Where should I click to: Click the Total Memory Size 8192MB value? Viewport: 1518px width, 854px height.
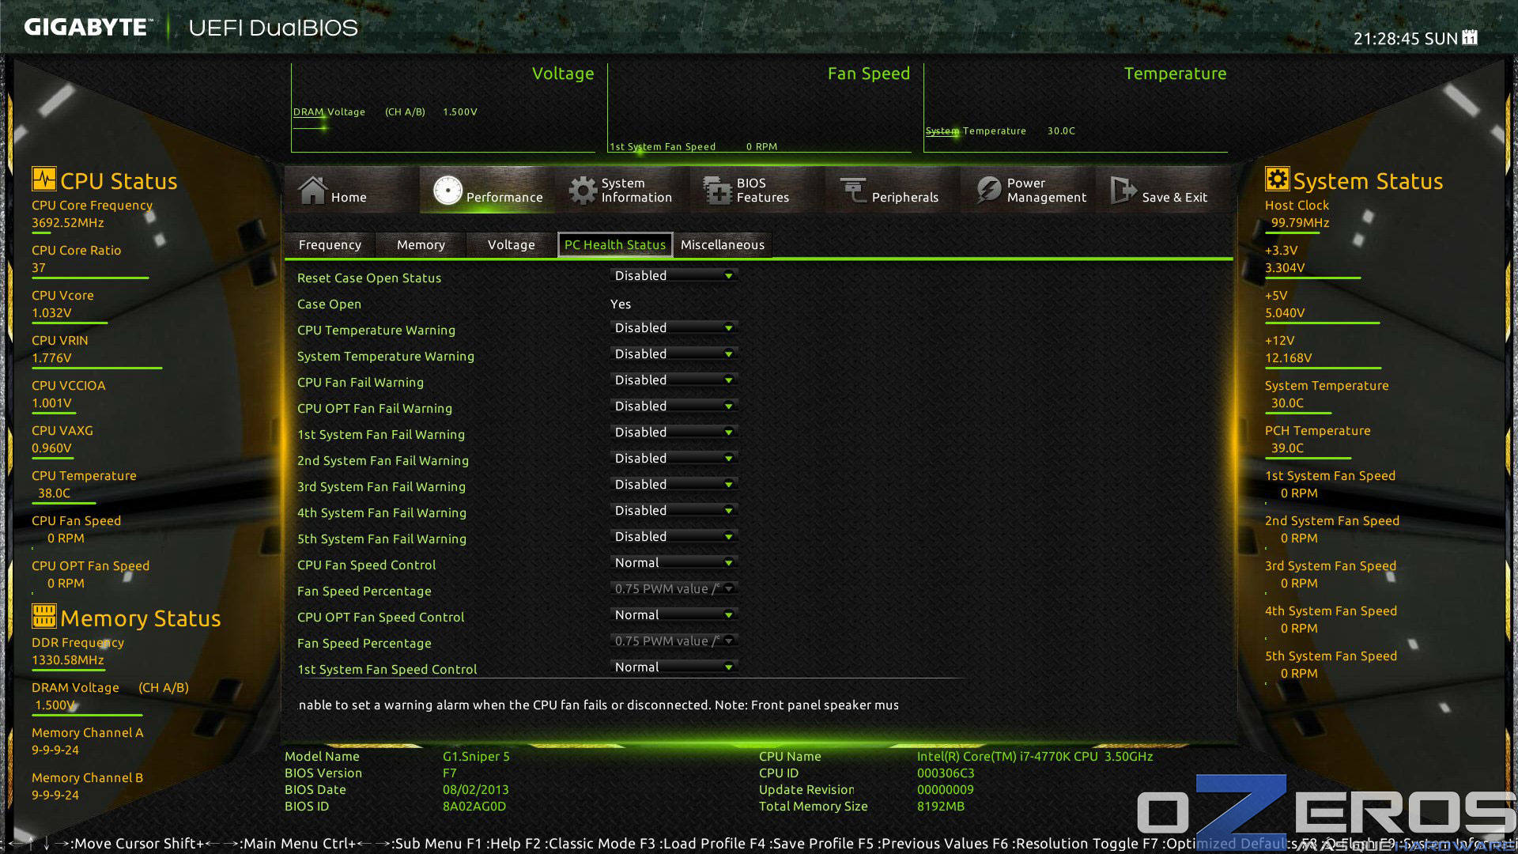(x=941, y=807)
